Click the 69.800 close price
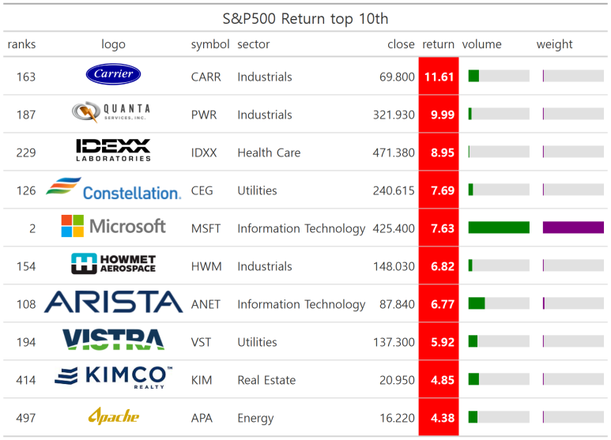Viewport: 611px width, 440px height. [397, 77]
